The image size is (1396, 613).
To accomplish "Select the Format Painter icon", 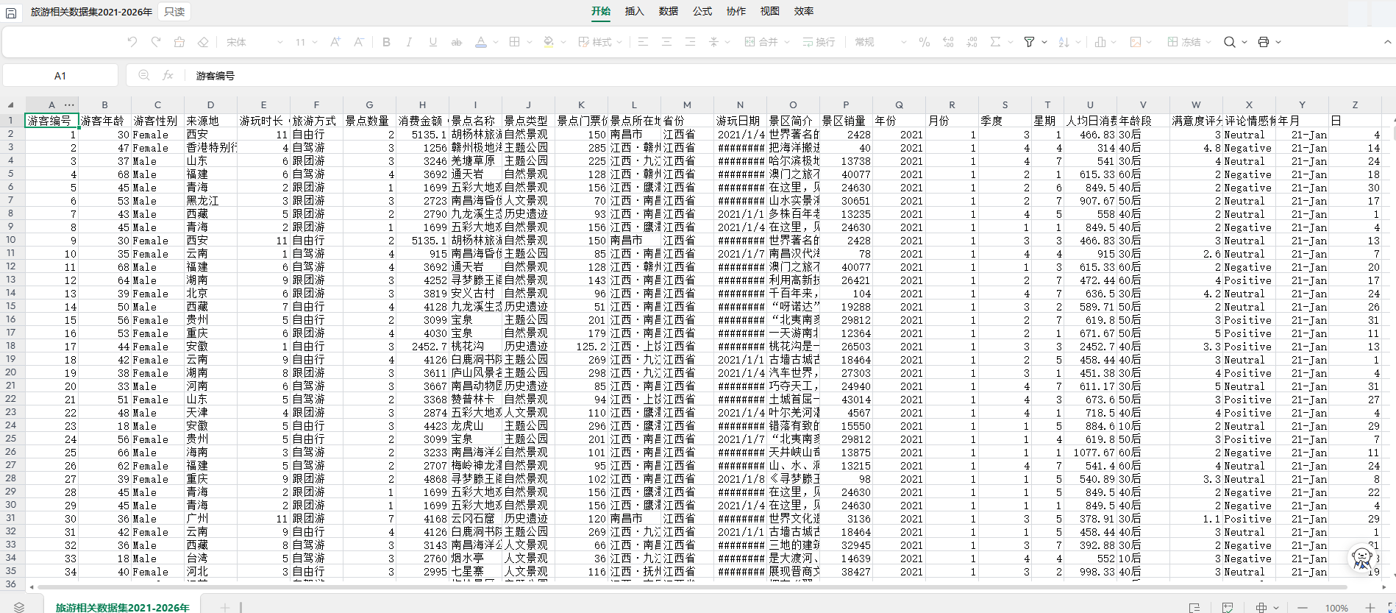I will [x=179, y=42].
